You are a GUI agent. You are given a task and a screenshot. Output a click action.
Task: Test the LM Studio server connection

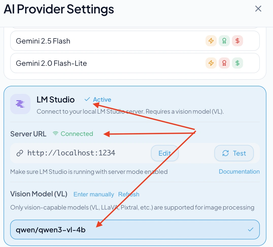[234, 153]
